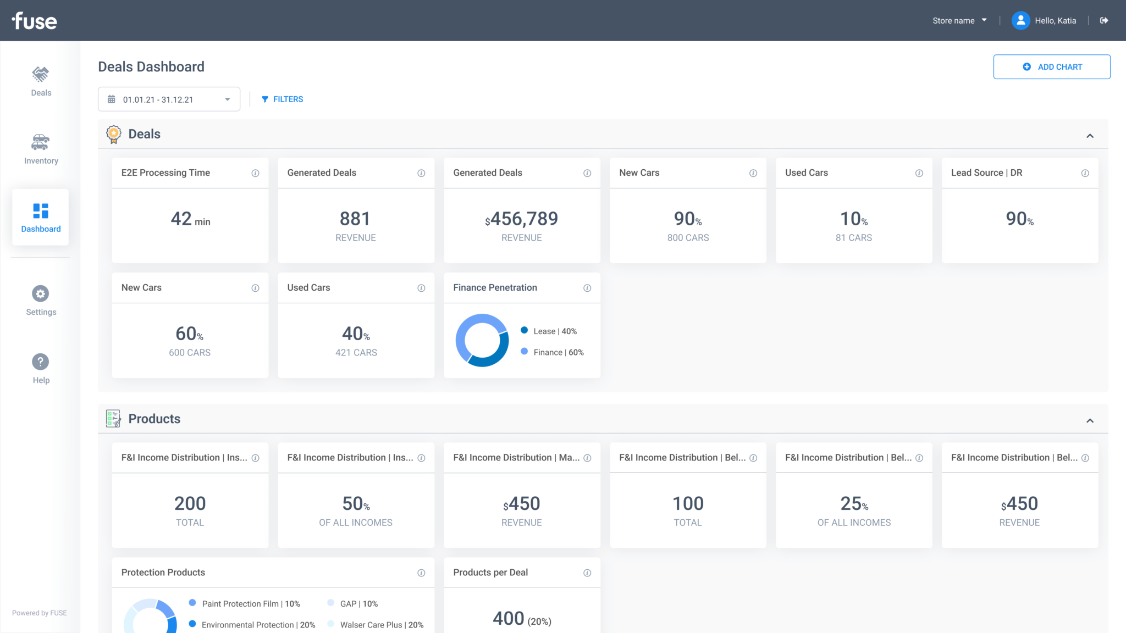Click the Products section checklist icon
Screen dimensions: 1126x633
click(x=113, y=419)
